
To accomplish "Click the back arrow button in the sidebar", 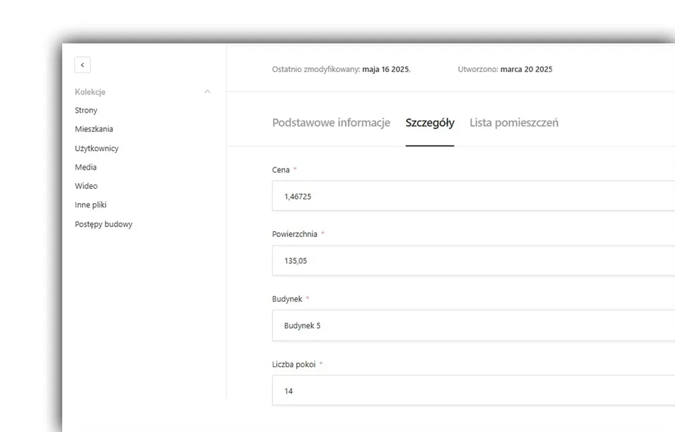I will [x=82, y=65].
